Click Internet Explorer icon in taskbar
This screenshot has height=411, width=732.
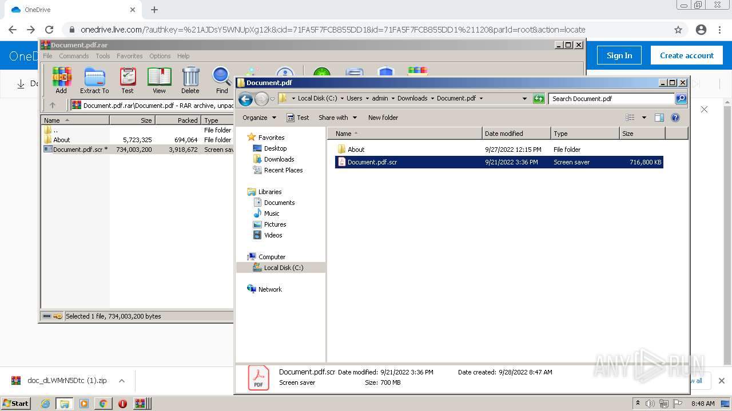(45, 404)
